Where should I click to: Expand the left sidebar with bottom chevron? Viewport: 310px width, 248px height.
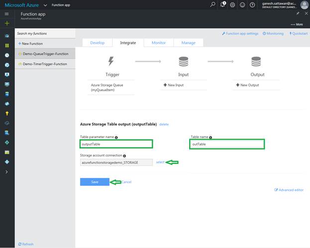[7, 171]
